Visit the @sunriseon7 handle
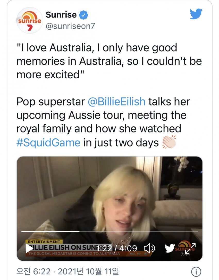This screenshot has width=219, height=280. tap(70, 26)
